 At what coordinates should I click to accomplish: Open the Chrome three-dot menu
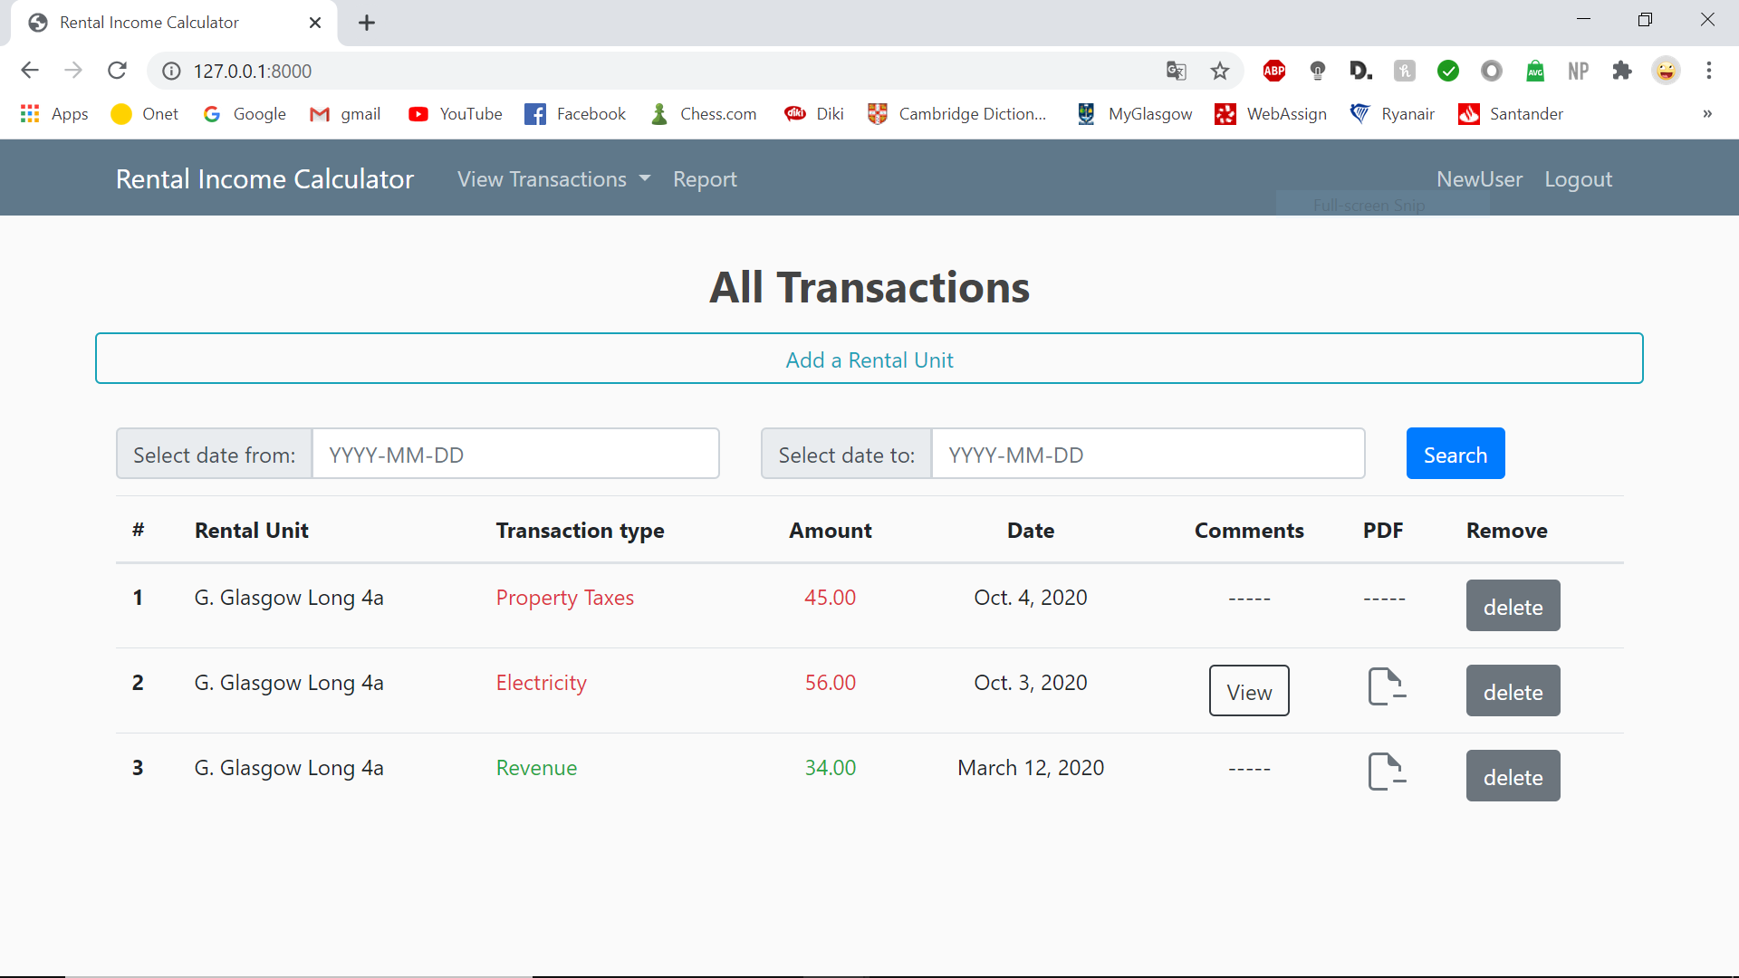(x=1708, y=71)
